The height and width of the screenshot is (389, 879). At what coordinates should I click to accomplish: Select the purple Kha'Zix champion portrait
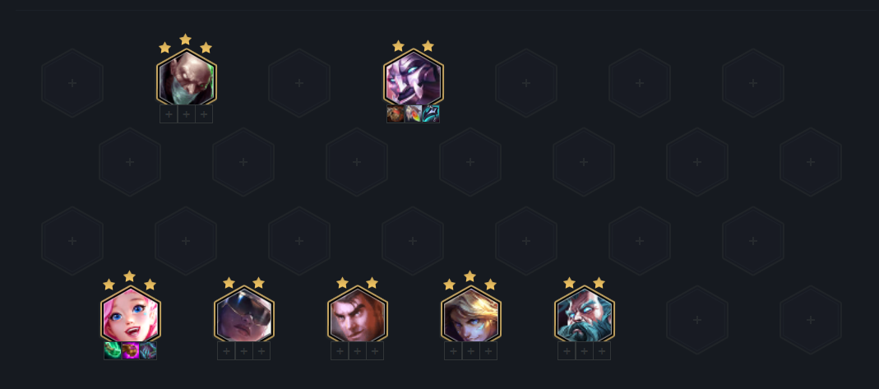(x=414, y=78)
